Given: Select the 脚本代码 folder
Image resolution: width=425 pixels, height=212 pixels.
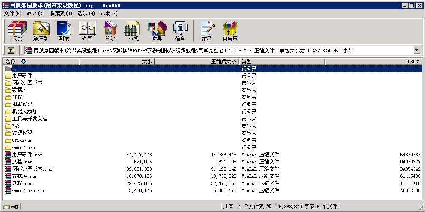Looking at the screenshot, I should click(22, 104).
